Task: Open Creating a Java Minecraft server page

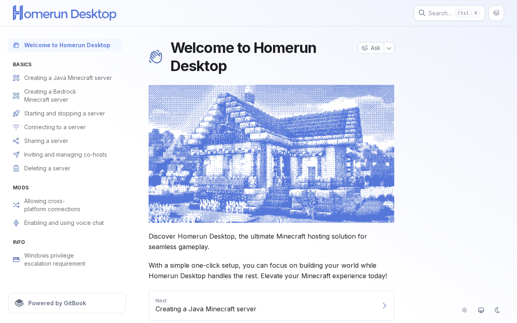Action: (65, 78)
